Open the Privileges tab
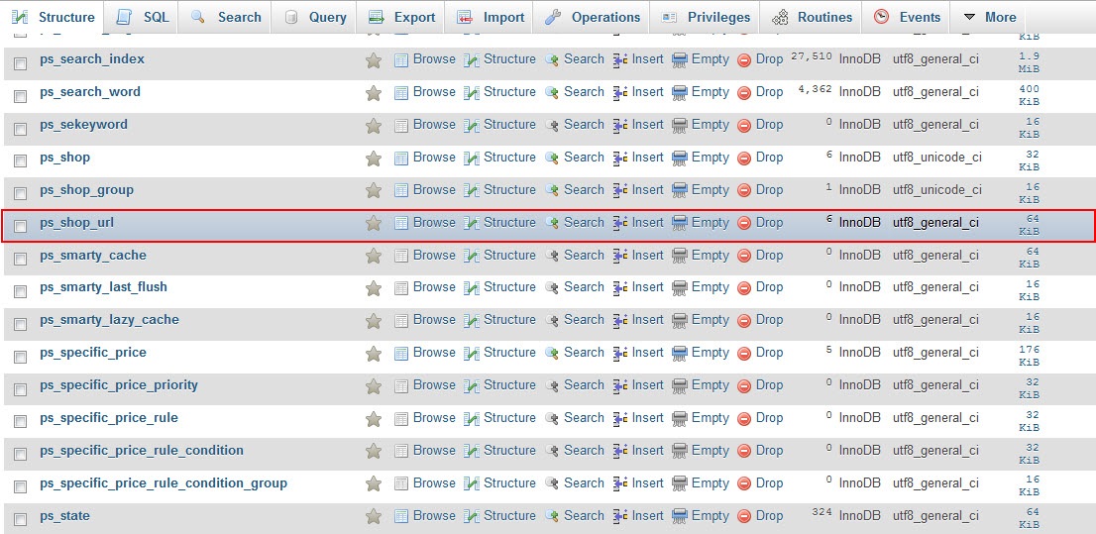 pyautogui.click(x=706, y=17)
